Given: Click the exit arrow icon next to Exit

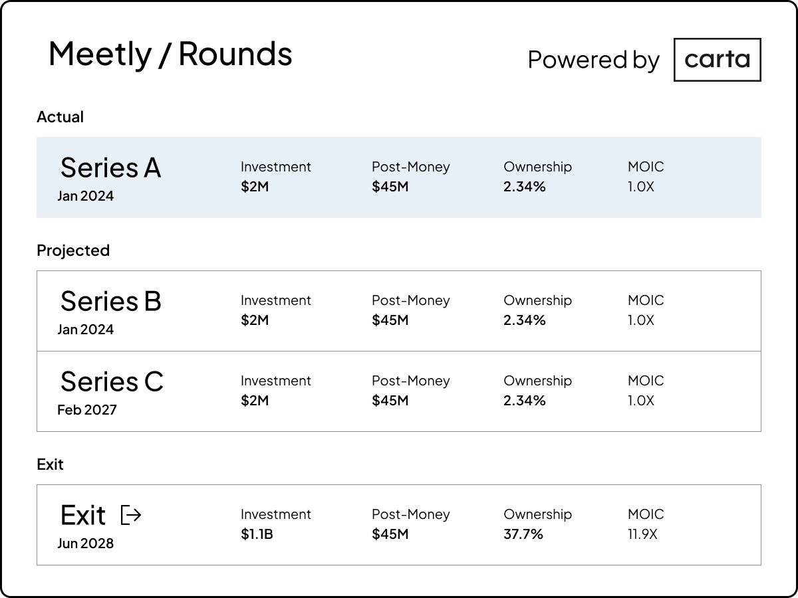Looking at the screenshot, I should pos(130,514).
